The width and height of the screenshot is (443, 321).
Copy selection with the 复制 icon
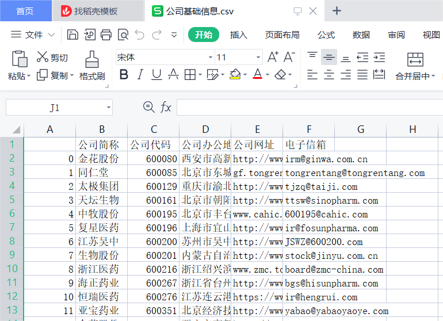coord(43,75)
